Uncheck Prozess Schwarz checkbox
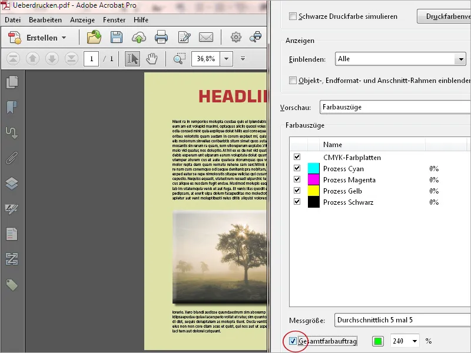This screenshot has width=471, height=353. click(297, 201)
